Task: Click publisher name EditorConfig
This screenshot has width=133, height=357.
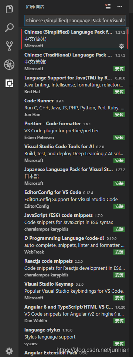Action: tap(37, 206)
